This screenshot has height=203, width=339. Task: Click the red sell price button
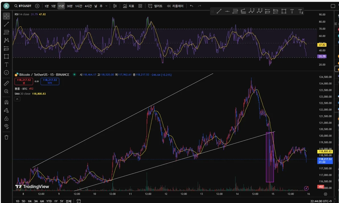coord(24,81)
